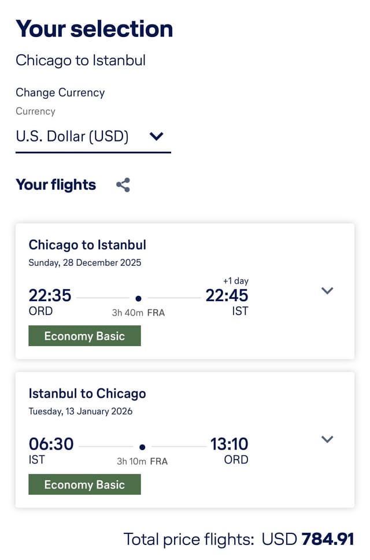
Task: Expand Chicago to Istanbul flight details chevron
Action: (327, 290)
